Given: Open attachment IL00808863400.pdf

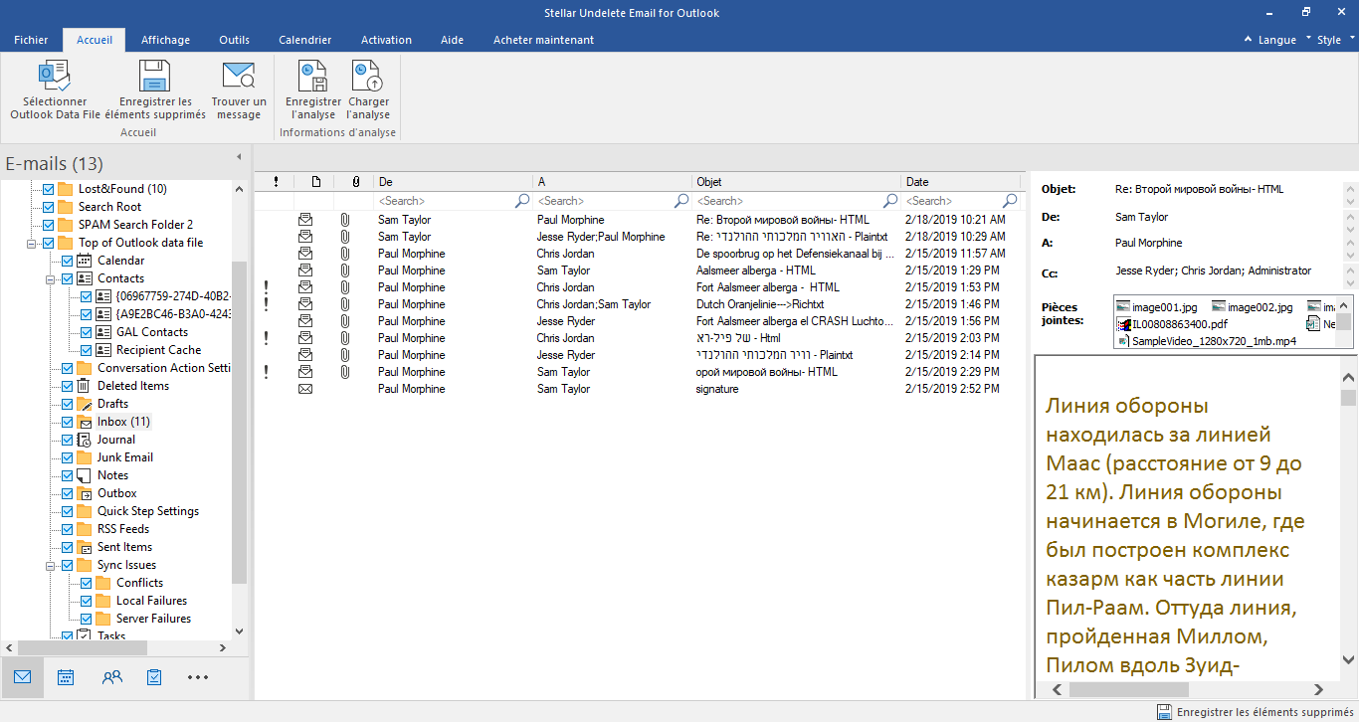Looking at the screenshot, I should click(1172, 324).
